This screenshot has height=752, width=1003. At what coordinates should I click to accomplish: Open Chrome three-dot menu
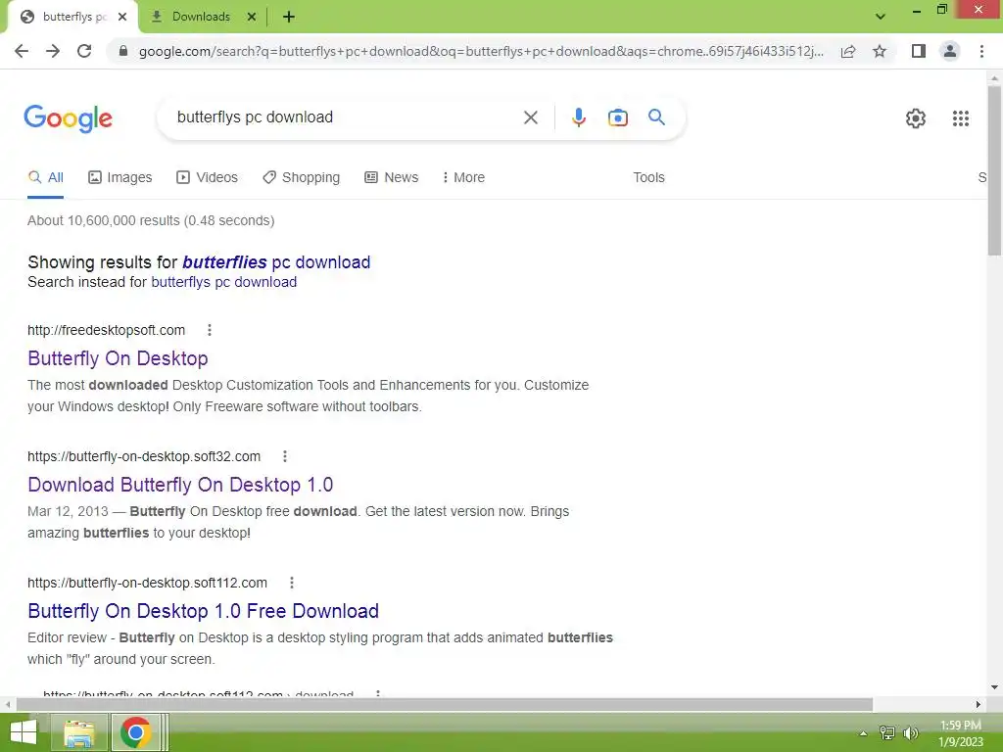pos(981,51)
